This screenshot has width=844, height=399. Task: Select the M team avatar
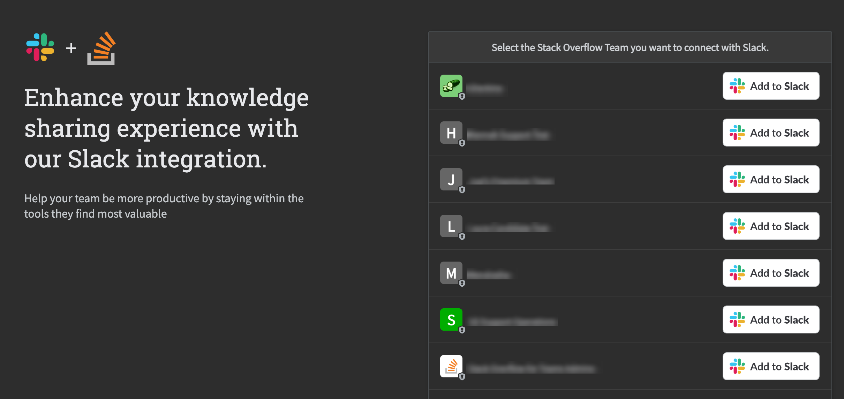451,273
